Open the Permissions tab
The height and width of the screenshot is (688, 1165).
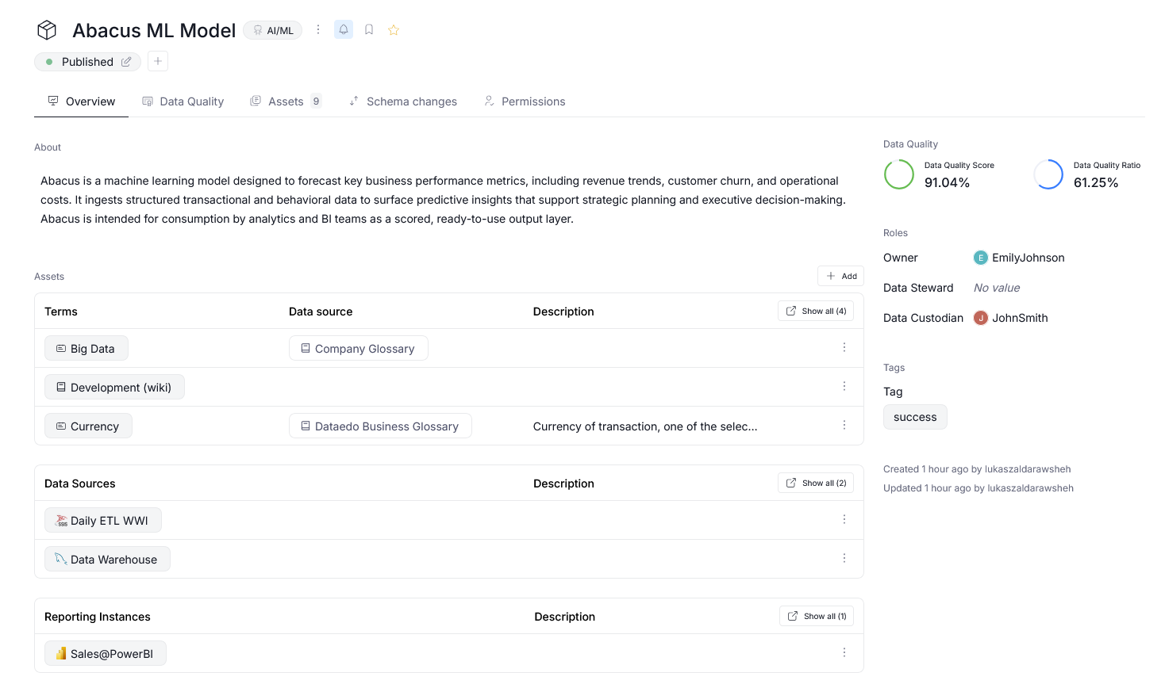525,101
